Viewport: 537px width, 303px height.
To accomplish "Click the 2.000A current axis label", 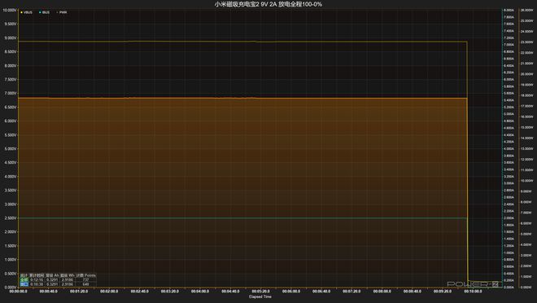I will [x=509, y=218].
